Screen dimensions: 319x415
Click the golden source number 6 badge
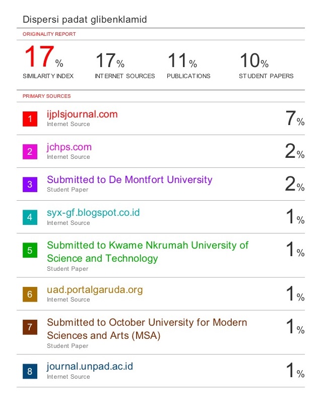pyautogui.click(x=30, y=294)
